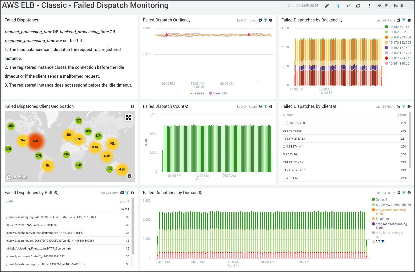This screenshot has height=272, width=415.
Task: Refresh the dashboard with the refresh icon
Action: (x=358, y=6)
